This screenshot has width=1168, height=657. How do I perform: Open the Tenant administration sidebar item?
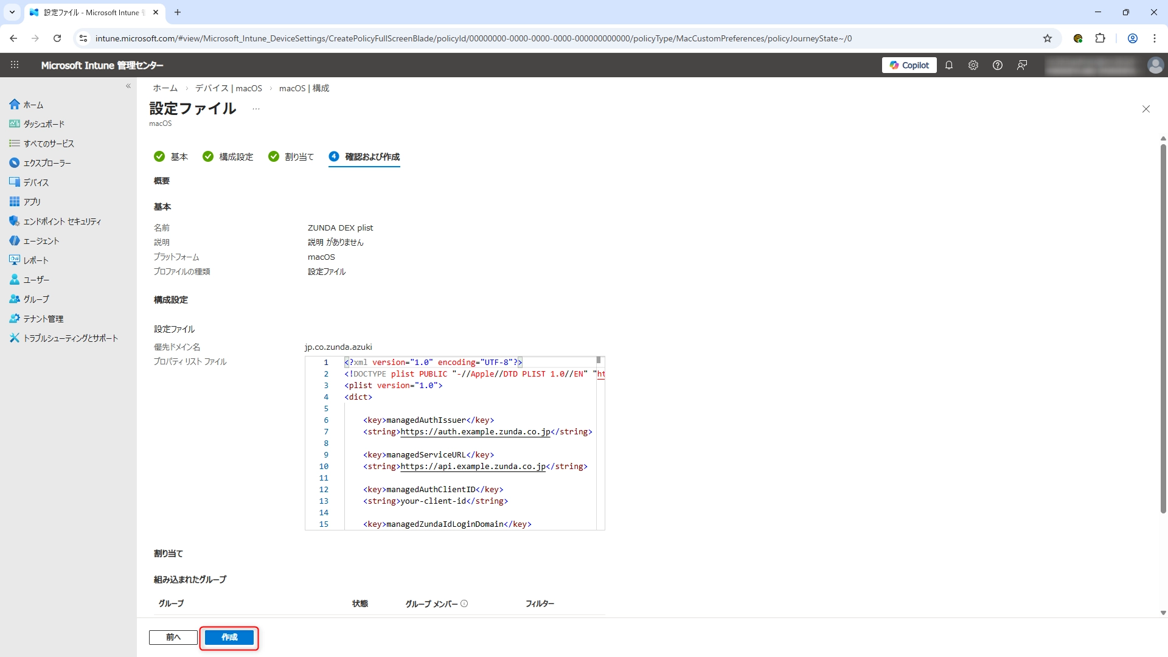click(x=43, y=319)
